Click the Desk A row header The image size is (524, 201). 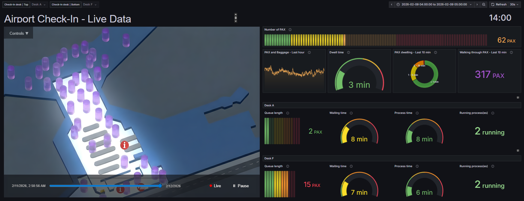pyautogui.click(x=392, y=105)
